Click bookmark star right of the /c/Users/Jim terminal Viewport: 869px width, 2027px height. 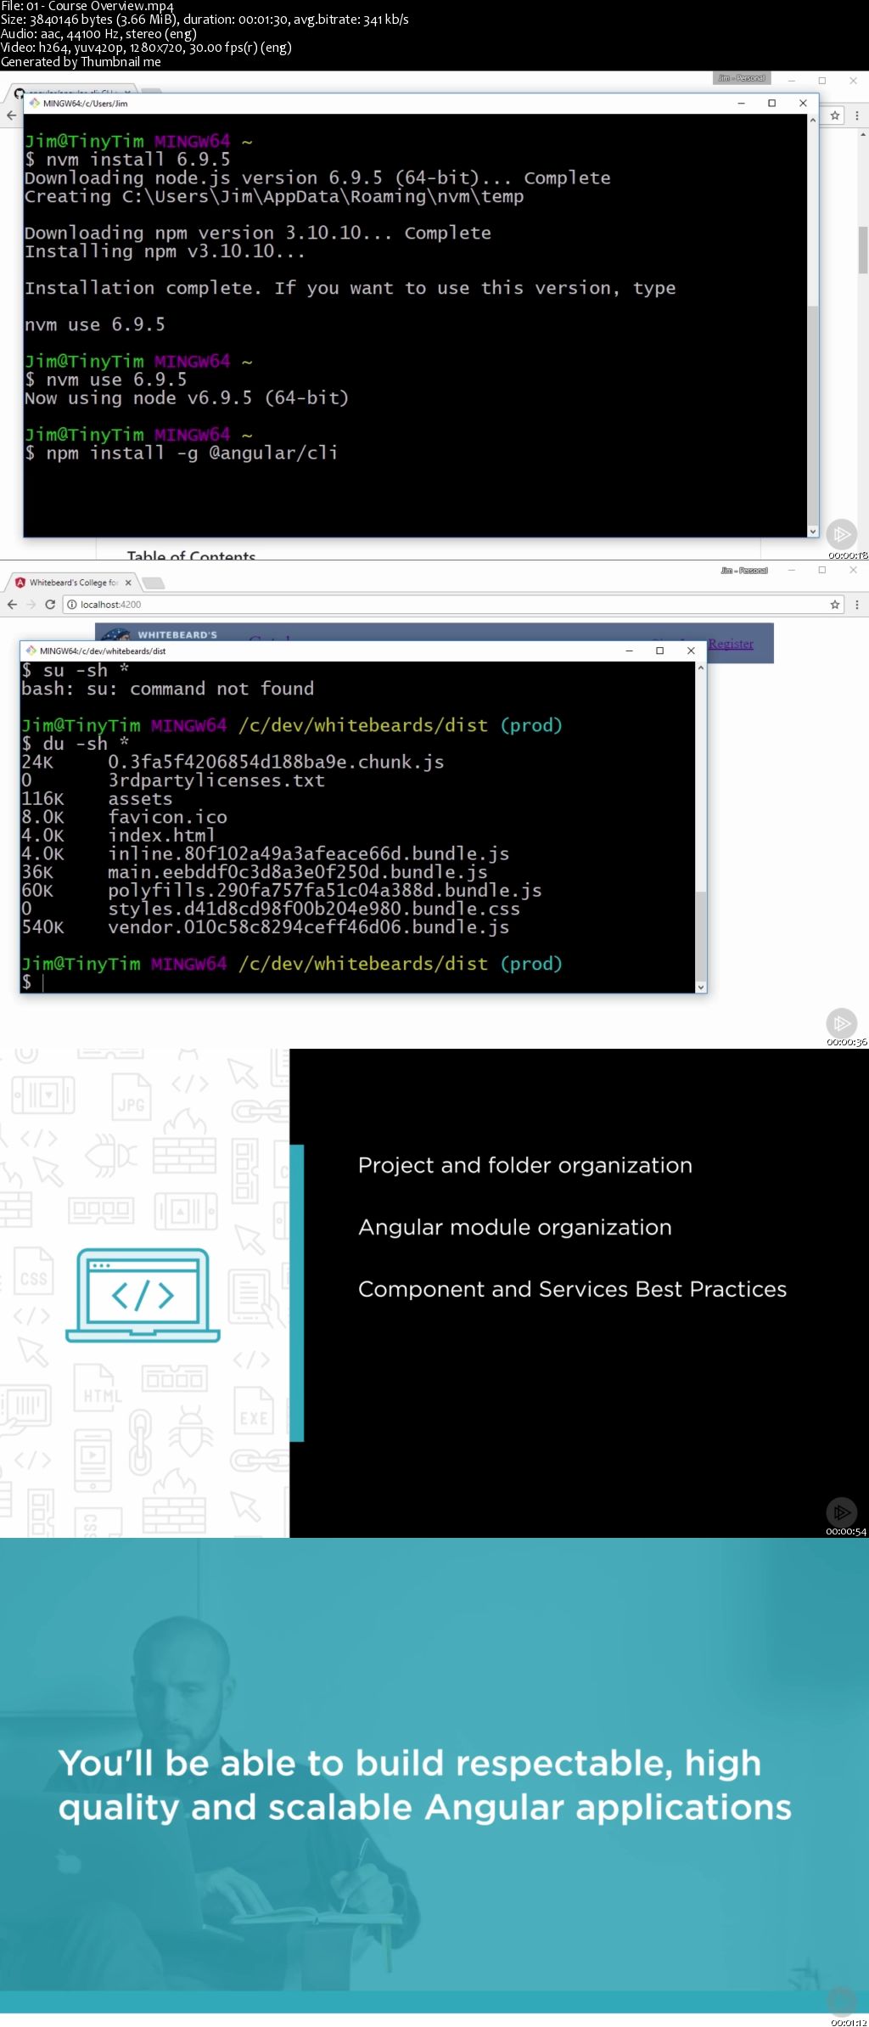pos(835,115)
